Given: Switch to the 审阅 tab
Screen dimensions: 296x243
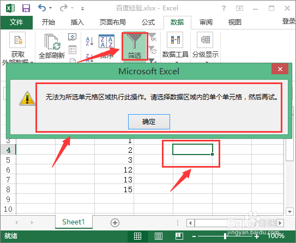Looking at the screenshot, I should pos(206,22).
